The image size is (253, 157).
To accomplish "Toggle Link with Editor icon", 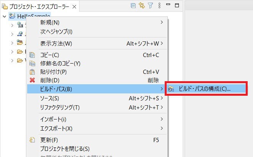I will click(141, 6).
